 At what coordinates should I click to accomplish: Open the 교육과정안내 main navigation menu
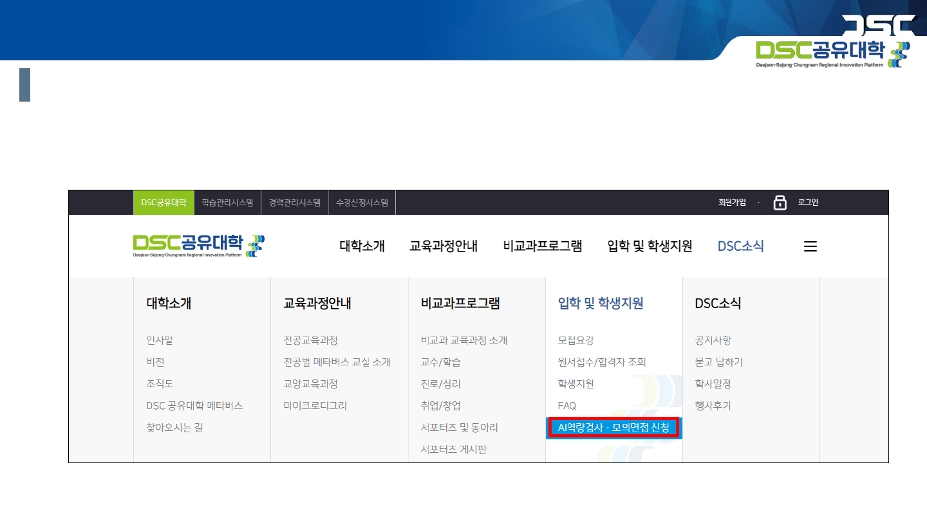444,246
